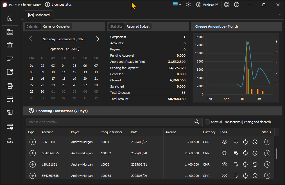This screenshot has width=285, height=185.
Task: Click the users icon at sidebar bottom
Action: click(10, 141)
